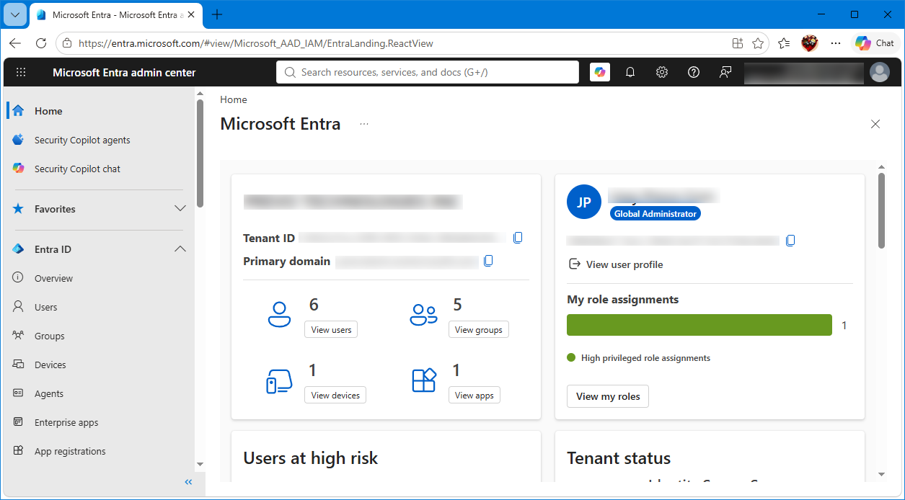The height and width of the screenshot is (500, 905).
Task: Add this page to browser favorites star
Action: pos(758,43)
